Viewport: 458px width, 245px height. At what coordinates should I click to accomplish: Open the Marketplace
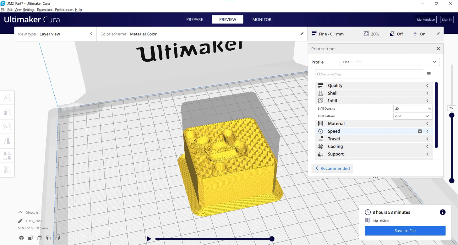point(426,19)
